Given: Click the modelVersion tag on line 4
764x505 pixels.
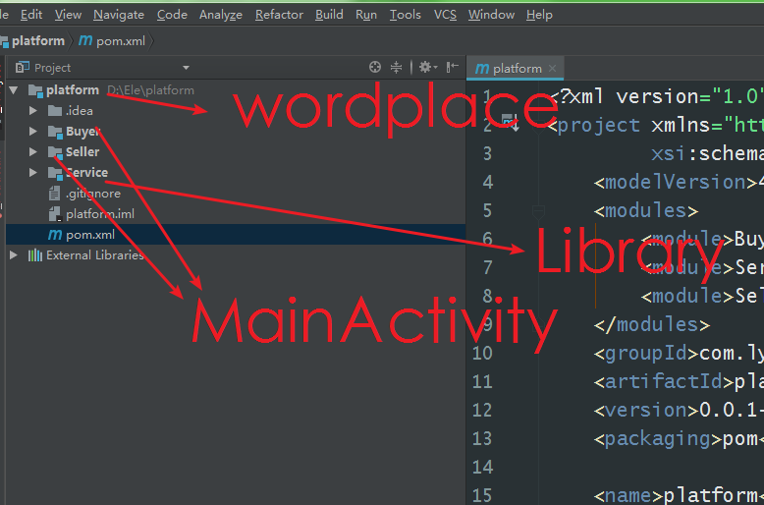Looking at the screenshot, I should point(676,182).
